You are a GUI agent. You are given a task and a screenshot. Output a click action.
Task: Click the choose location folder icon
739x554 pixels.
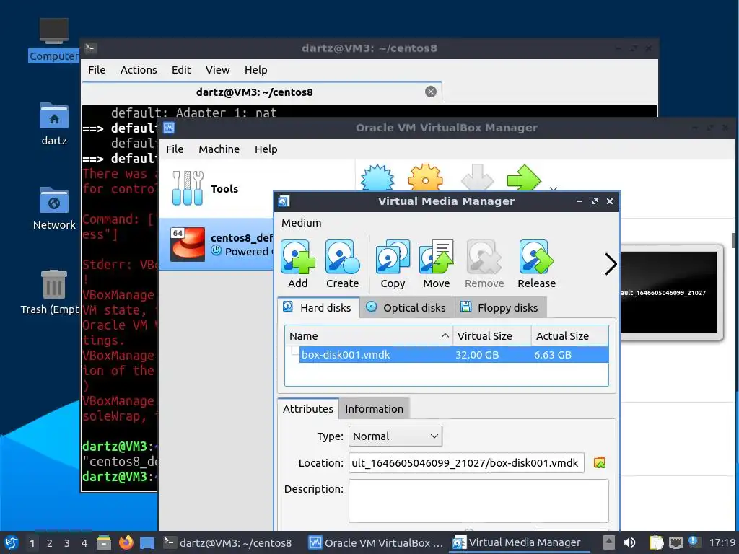click(600, 462)
